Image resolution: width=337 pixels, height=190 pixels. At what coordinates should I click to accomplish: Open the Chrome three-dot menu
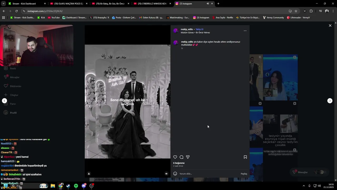(333, 11)
